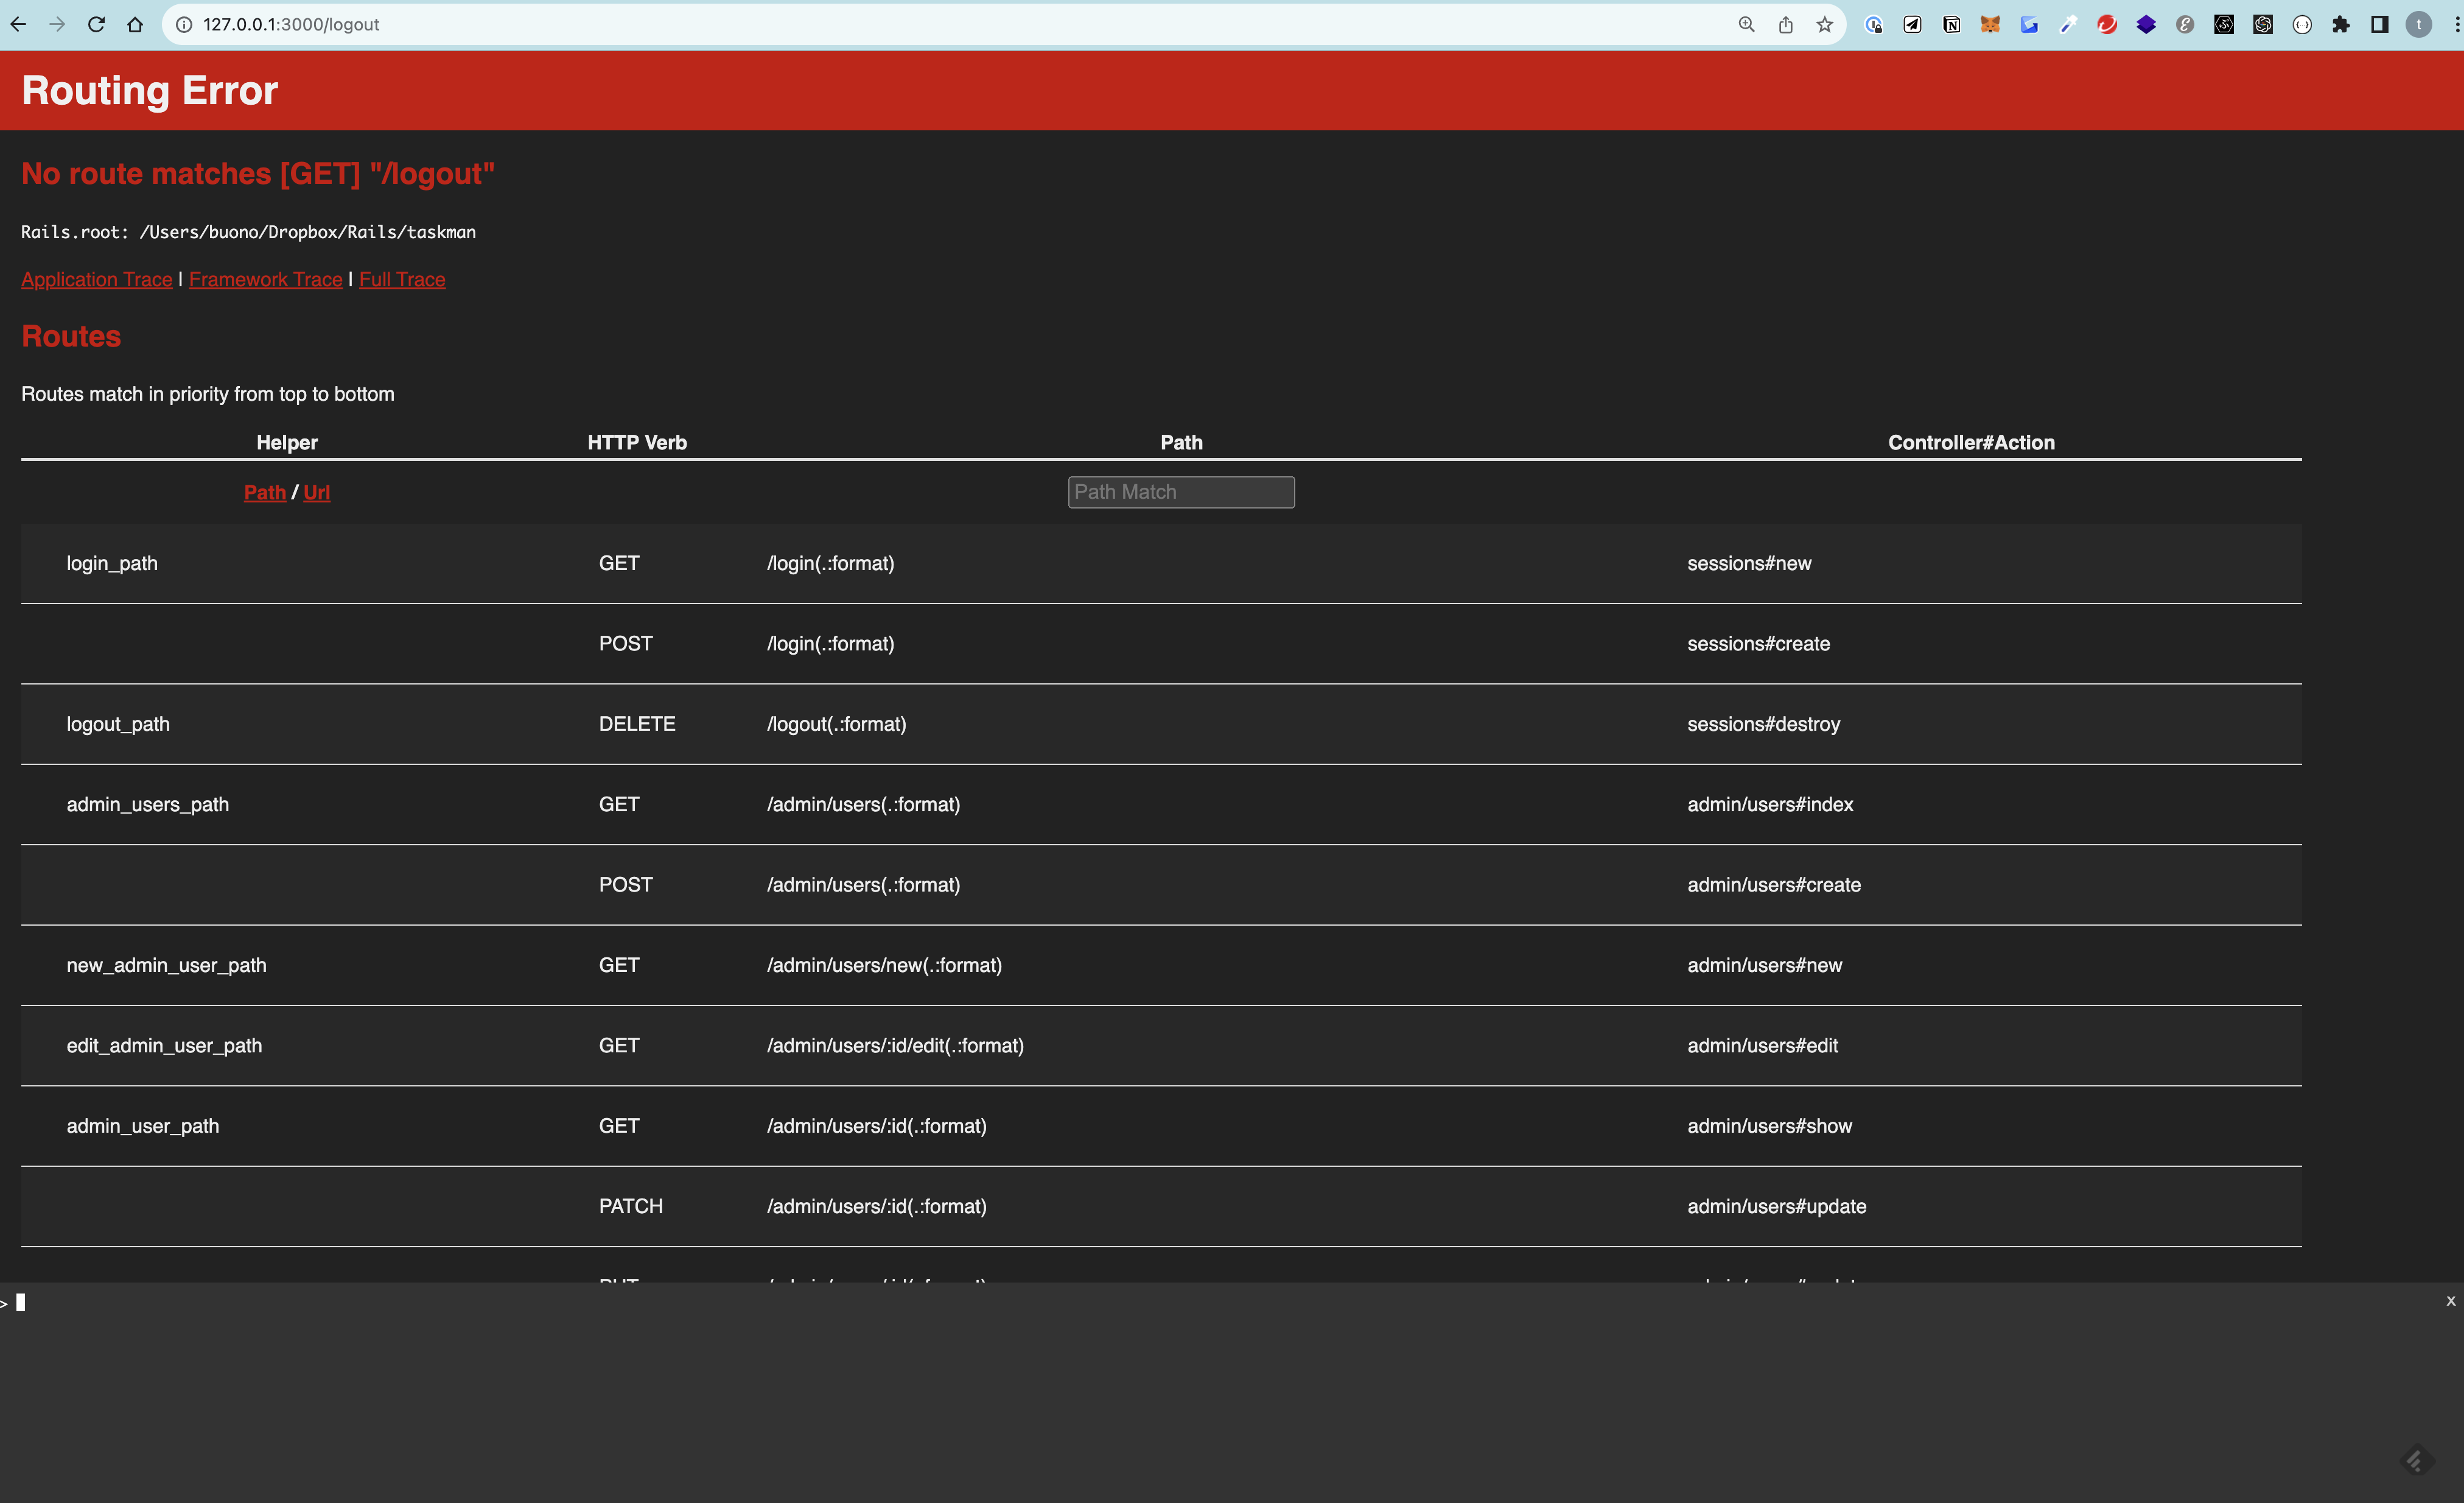
Task: Open the Notion web clipper extension
Action: (1951, 24)
